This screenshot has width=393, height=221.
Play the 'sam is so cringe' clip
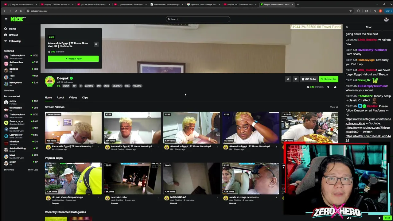251,179
